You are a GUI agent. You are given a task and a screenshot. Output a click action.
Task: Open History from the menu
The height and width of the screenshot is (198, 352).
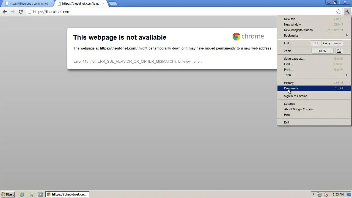point(314,83)
